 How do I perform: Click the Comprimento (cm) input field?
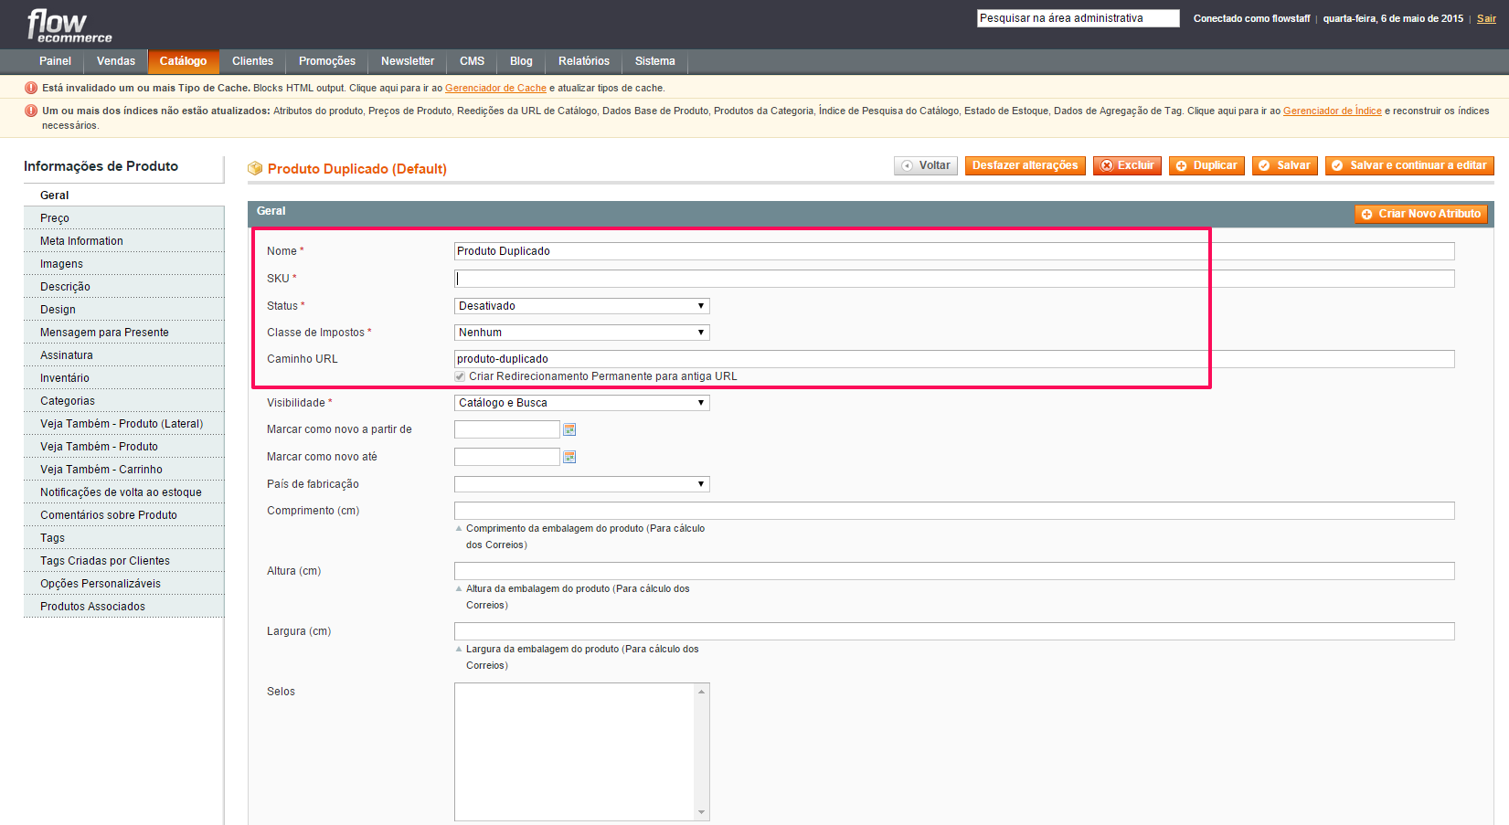(954, 511)
